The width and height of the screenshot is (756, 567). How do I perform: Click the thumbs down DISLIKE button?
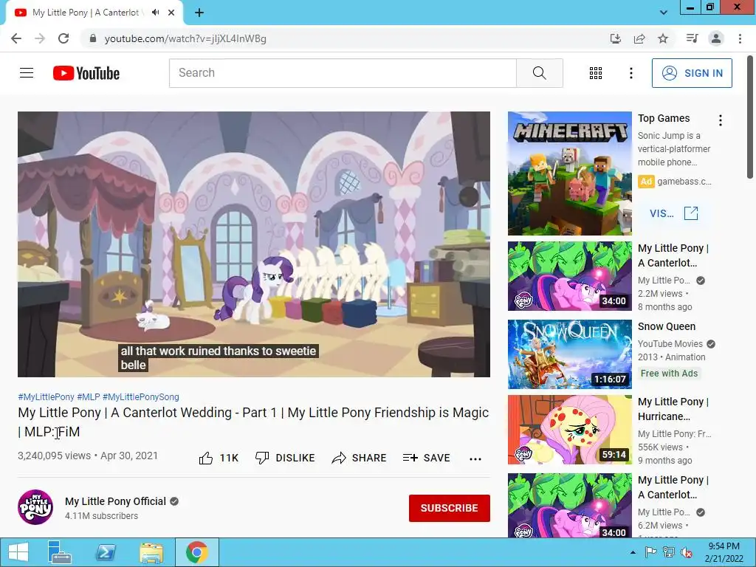coord(285,458)
